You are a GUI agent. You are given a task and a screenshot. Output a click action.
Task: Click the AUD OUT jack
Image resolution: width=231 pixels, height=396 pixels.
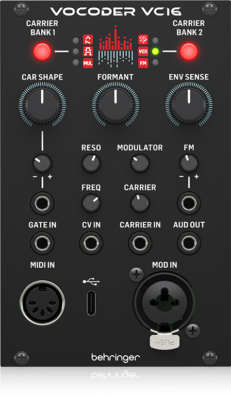tap(189, 243)
